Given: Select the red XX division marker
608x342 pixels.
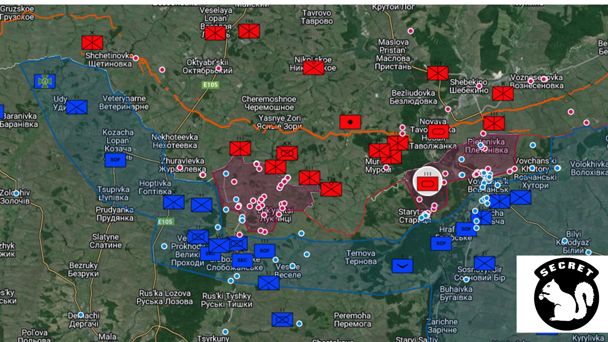Looking at the screenshot, I should [287, 153].
